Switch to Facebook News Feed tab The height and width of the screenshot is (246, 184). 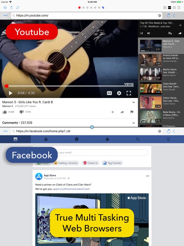pos(15,139)
